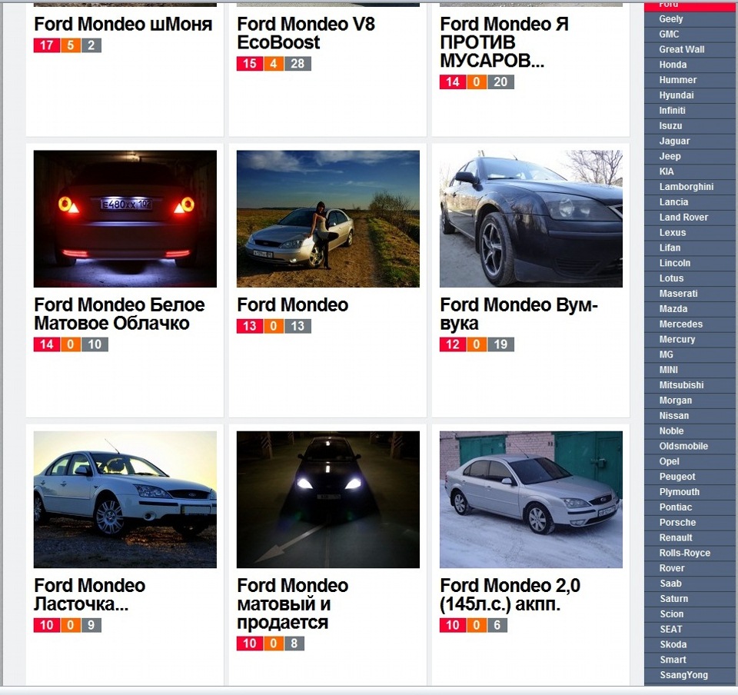Select SsangYong brand
This screenshot has height=695, width=738.
click(691, 675)
